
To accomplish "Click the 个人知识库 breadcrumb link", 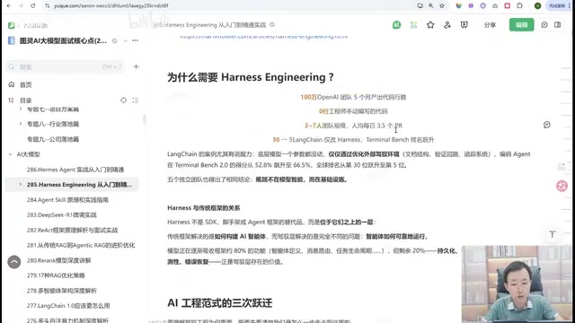I will point(35,25).
